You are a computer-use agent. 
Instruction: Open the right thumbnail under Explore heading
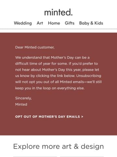pos(82,157)
